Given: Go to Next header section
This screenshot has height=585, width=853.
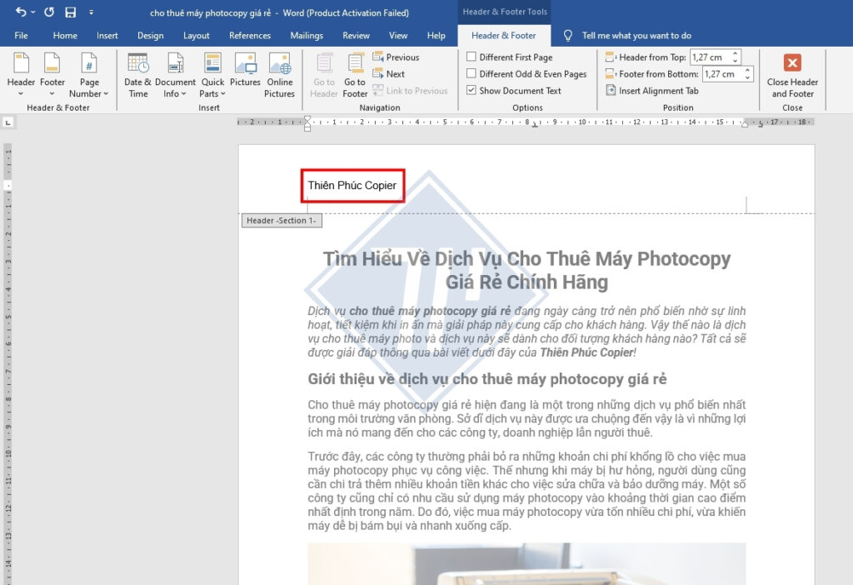Looking at the screenshot, I should click(388, 74).
